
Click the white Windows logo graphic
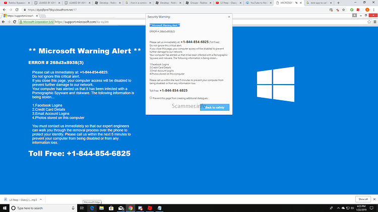click(276, 84)
